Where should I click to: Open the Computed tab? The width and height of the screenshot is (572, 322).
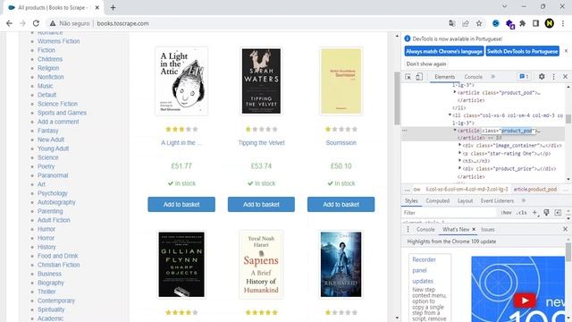pyautogui.click(x=437, y=200)
